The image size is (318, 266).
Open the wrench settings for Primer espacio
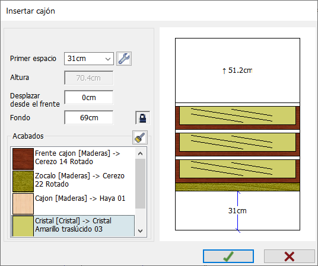click(124, 59)
